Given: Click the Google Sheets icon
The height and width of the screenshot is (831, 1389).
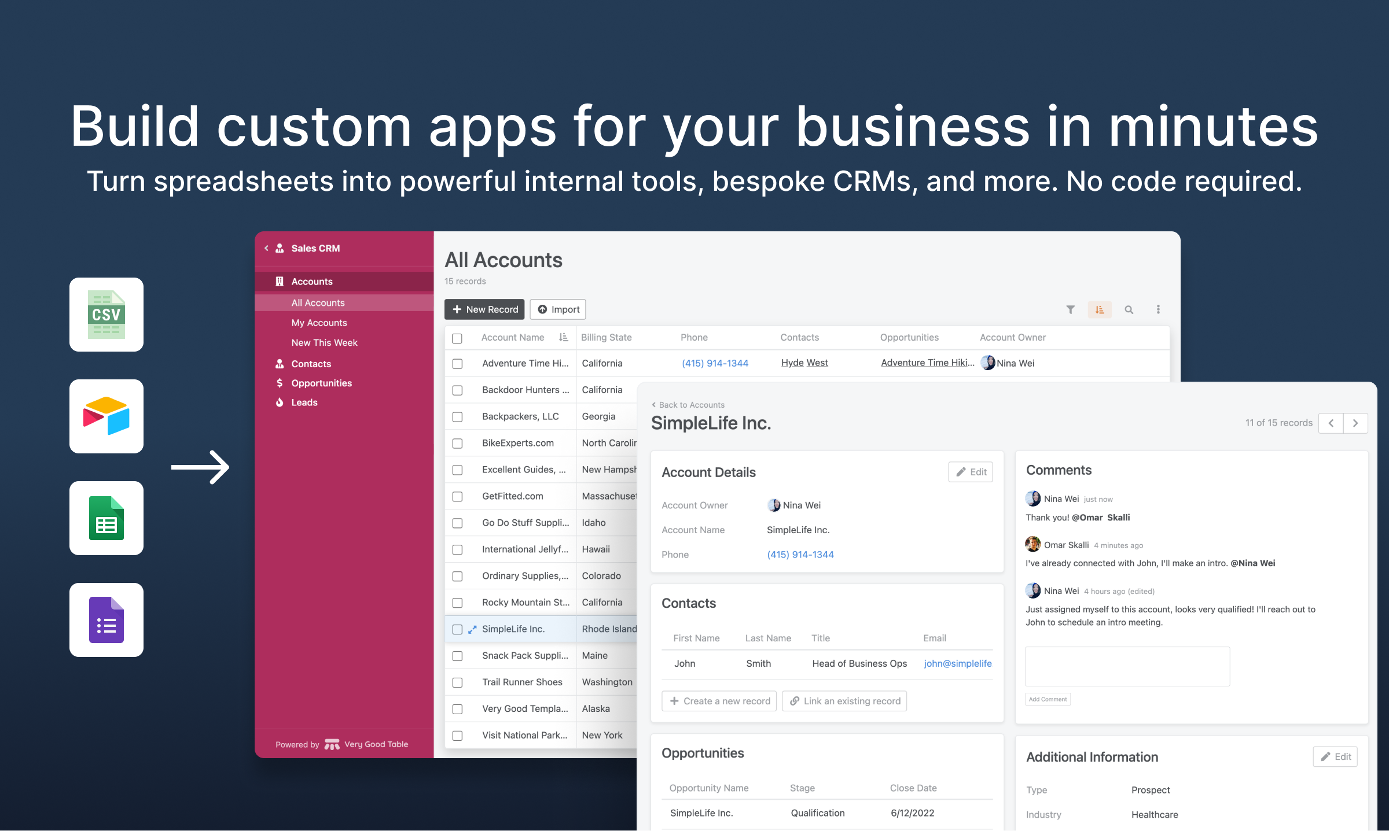Looking at the screenshot, I should coord(106,518).
